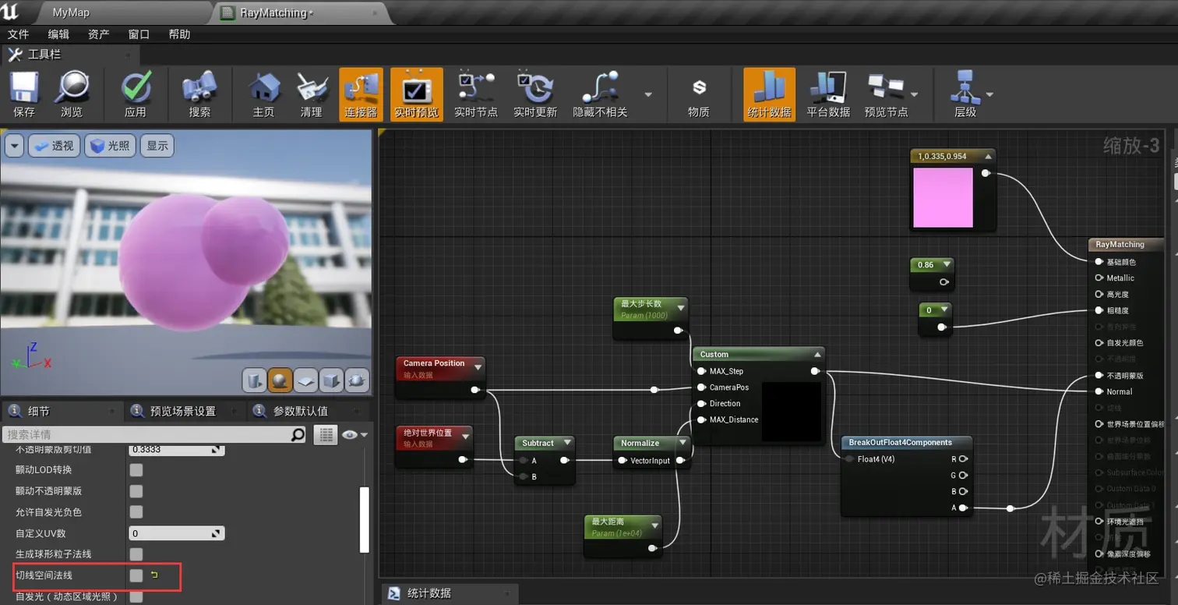Click the 搜索详情 search field
Screen dimensions: 1178x605
[147, 435]
